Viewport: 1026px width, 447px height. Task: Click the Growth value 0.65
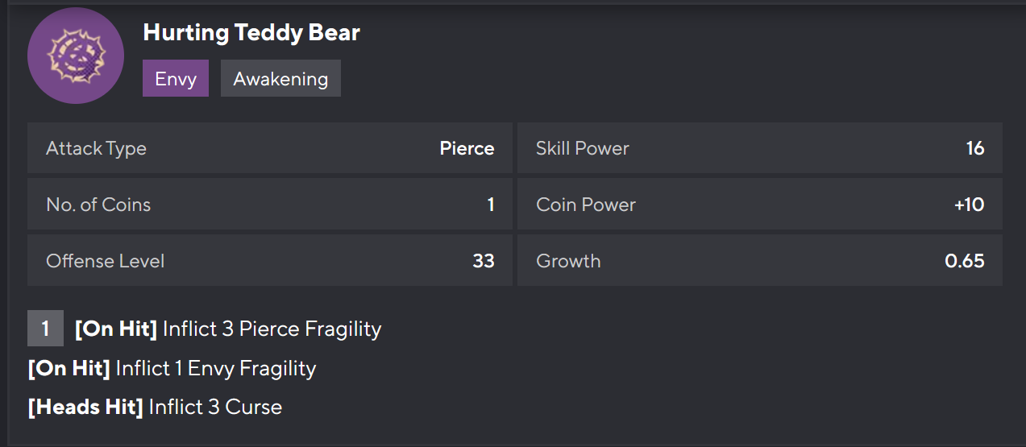pyautogui.click(x=965, y=261)
